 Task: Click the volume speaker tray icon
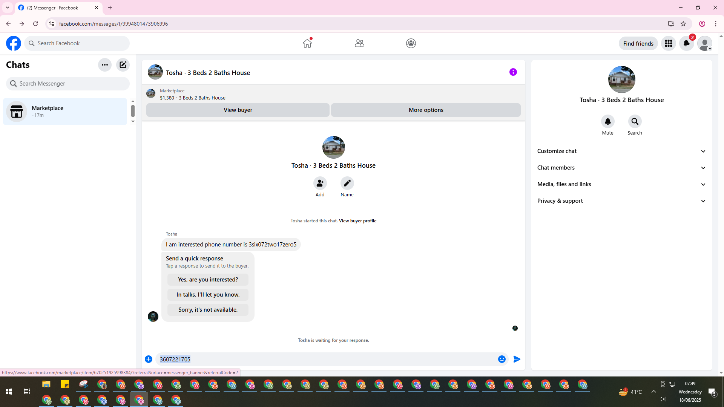(663, 399)
